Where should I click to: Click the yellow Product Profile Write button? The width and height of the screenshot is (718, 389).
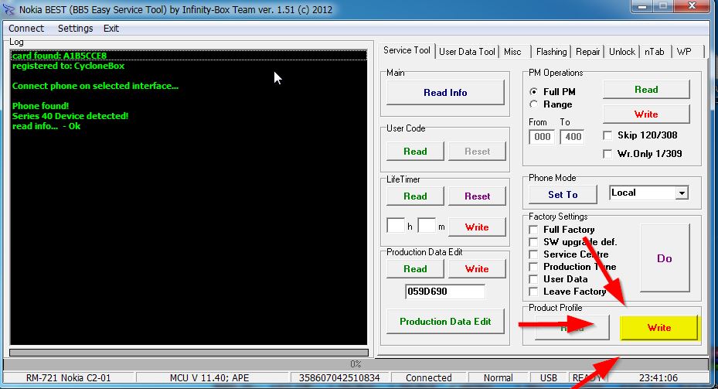click(x=659, y=328)
